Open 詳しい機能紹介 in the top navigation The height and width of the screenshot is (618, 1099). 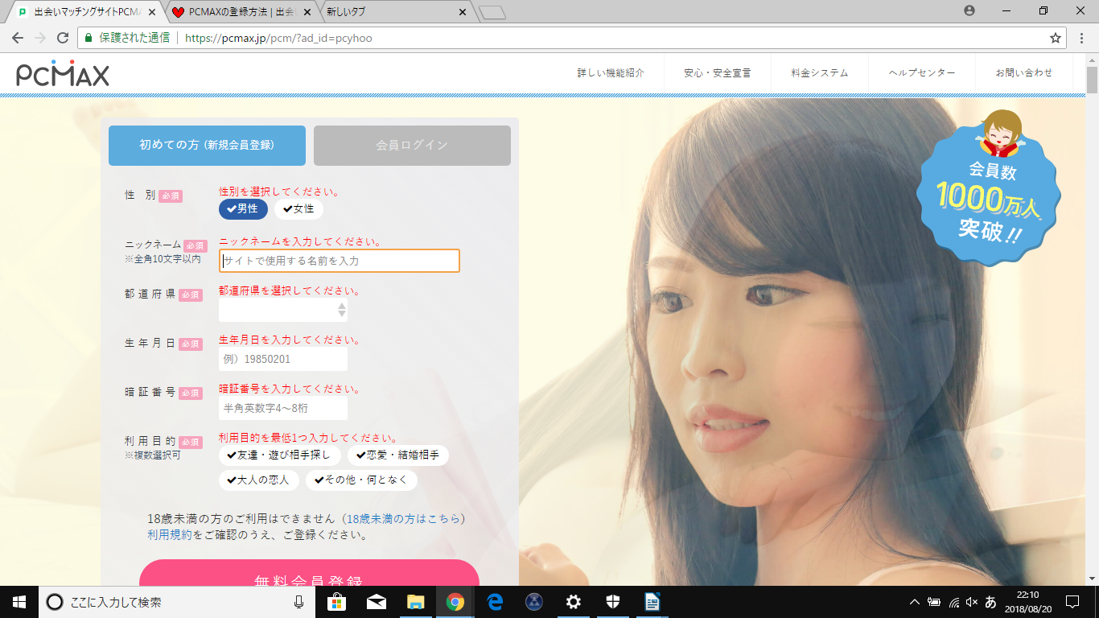(x=611, y=73)
